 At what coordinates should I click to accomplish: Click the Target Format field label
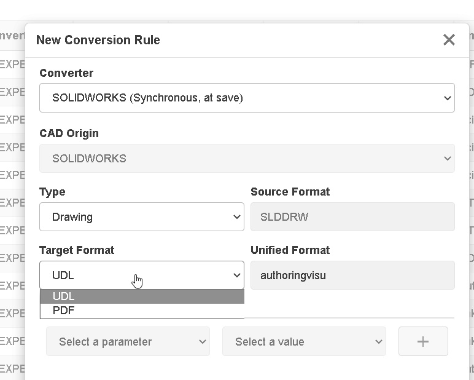tap(77, 250)
